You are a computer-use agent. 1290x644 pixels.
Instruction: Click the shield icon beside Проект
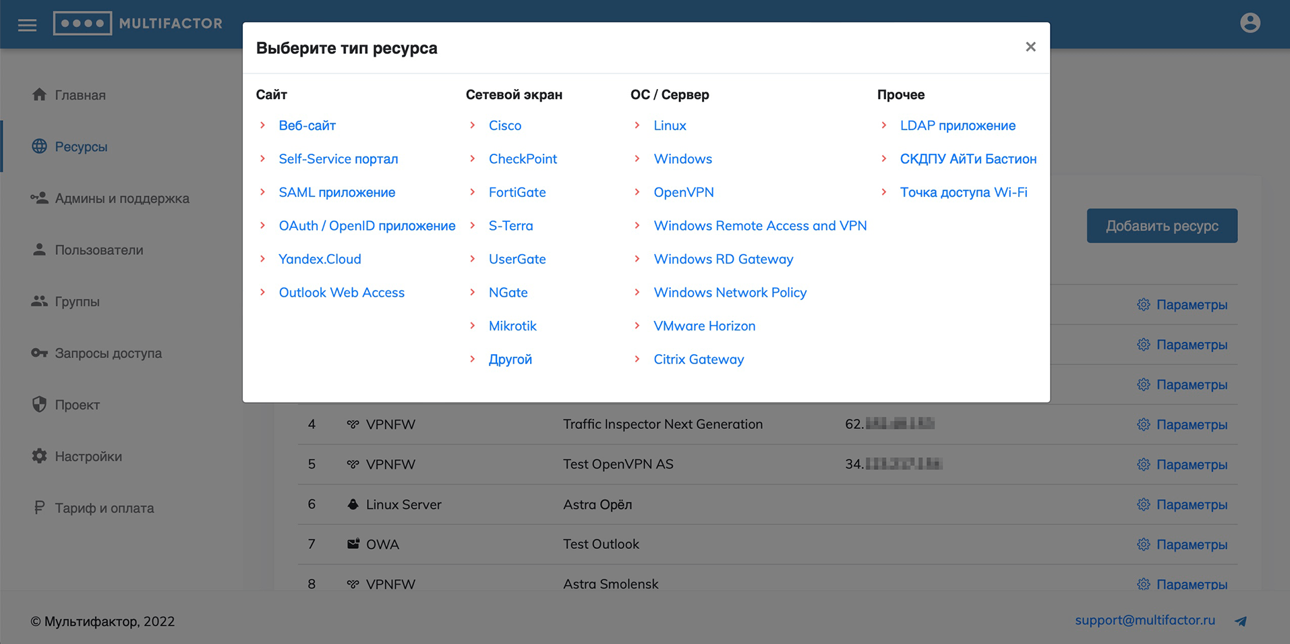point(39,404)
